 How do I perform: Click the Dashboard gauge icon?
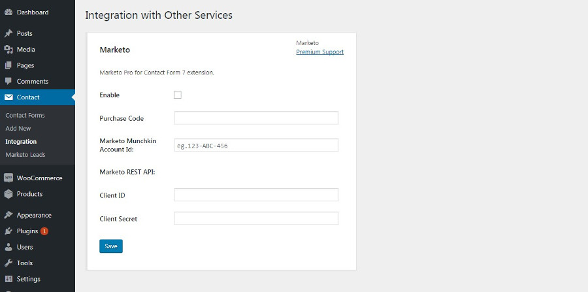pos(8,12)
